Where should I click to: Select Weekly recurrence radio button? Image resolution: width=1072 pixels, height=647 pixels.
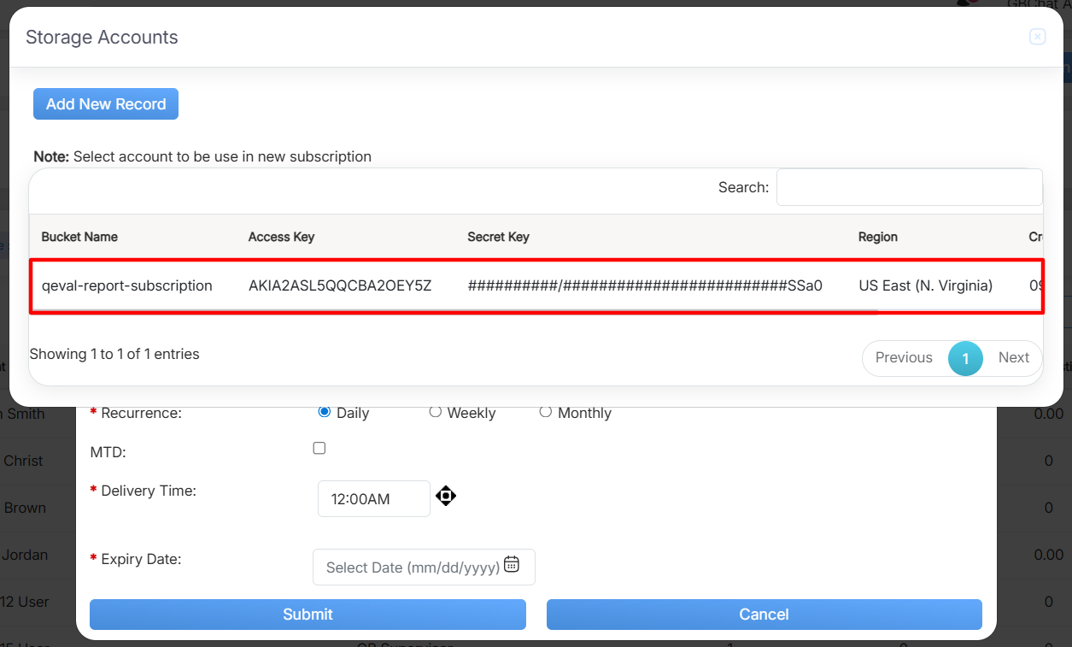(x=435, y=412)
